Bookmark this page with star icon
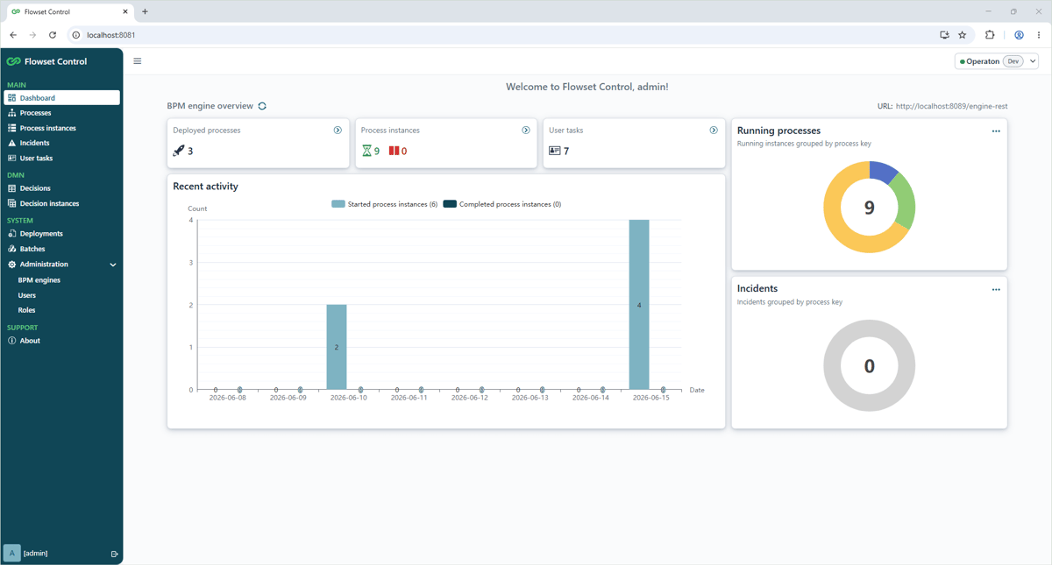The width and height of the screenshot is (1052, 565). coord(963,35)
